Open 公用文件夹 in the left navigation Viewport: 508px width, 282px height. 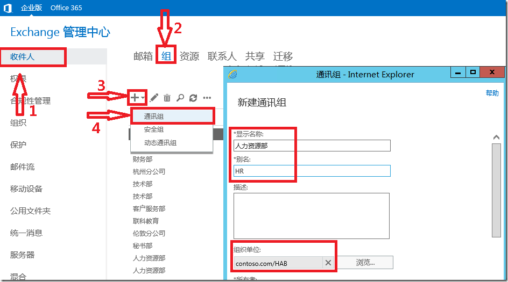tap(31, 211)
